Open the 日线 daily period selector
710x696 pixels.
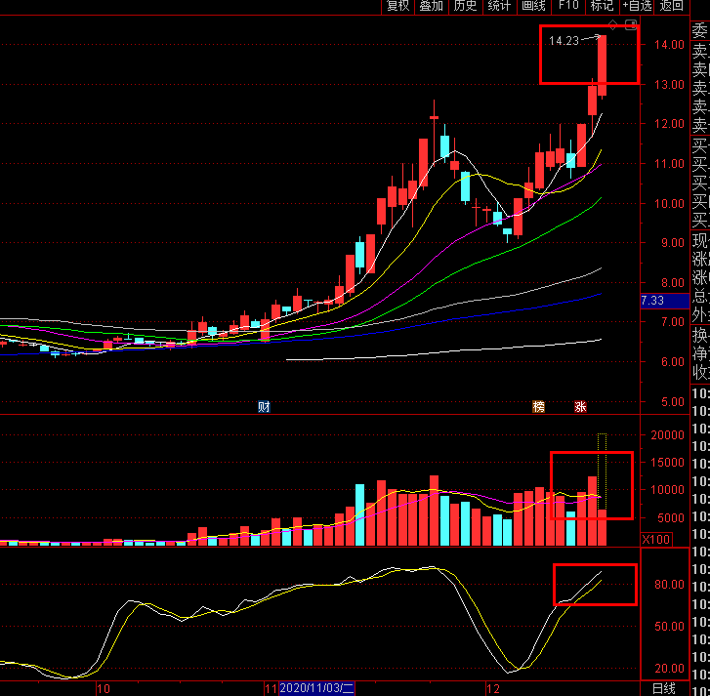pyautogui.click(x=662, y=687)
